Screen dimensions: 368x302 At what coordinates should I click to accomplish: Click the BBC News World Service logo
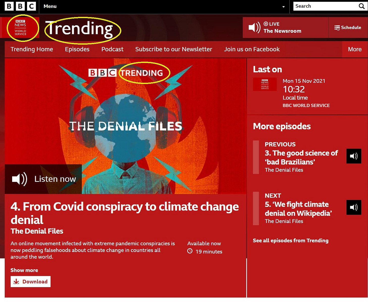coord(20,28)
